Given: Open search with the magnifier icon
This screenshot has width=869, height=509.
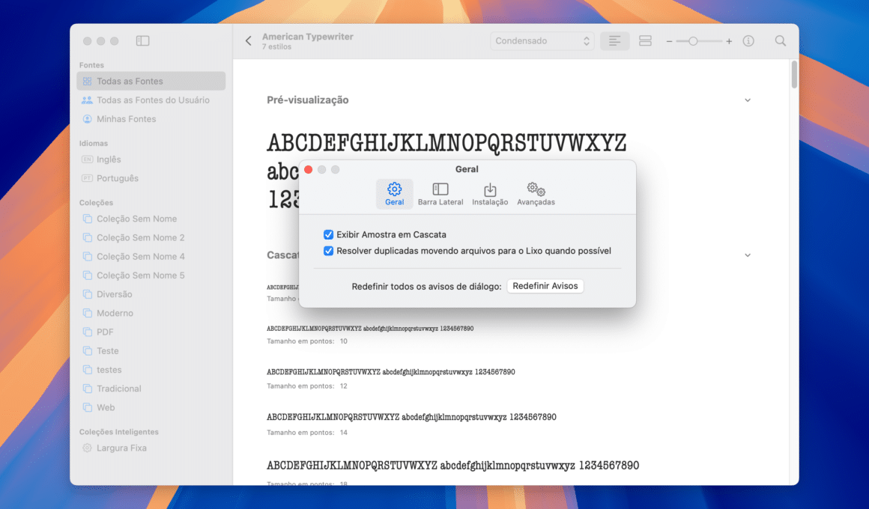Looking at the screenshot, I should click(x=781, y=41).
